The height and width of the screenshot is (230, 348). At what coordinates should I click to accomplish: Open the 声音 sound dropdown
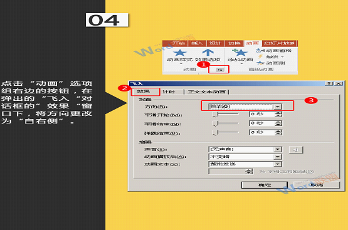tap(277, 150)
